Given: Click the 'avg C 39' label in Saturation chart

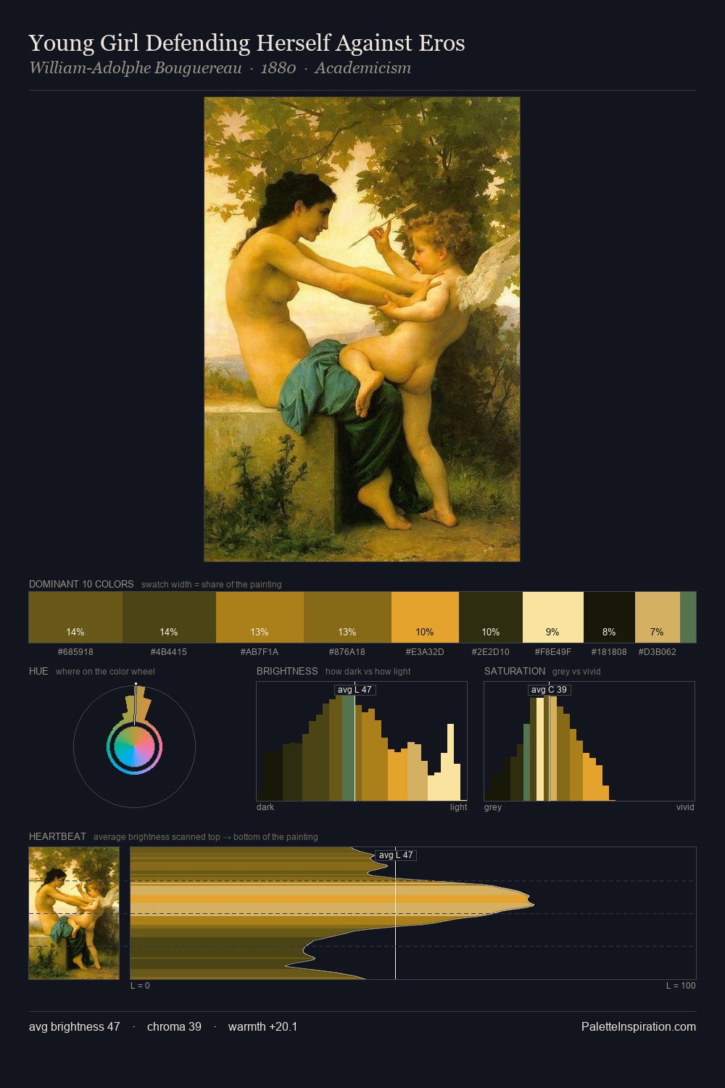Looking at the screenshot, I should coord(549,690).
